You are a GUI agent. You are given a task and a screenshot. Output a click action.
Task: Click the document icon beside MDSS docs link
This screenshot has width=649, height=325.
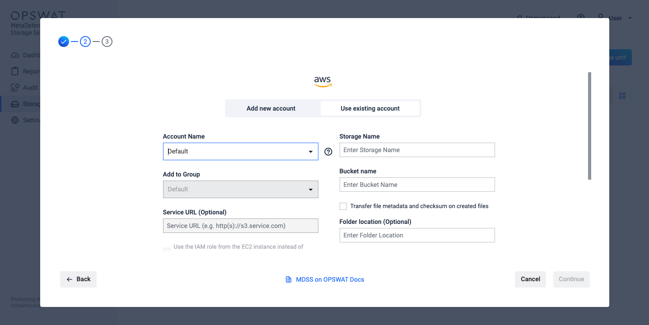click(289, 279)
